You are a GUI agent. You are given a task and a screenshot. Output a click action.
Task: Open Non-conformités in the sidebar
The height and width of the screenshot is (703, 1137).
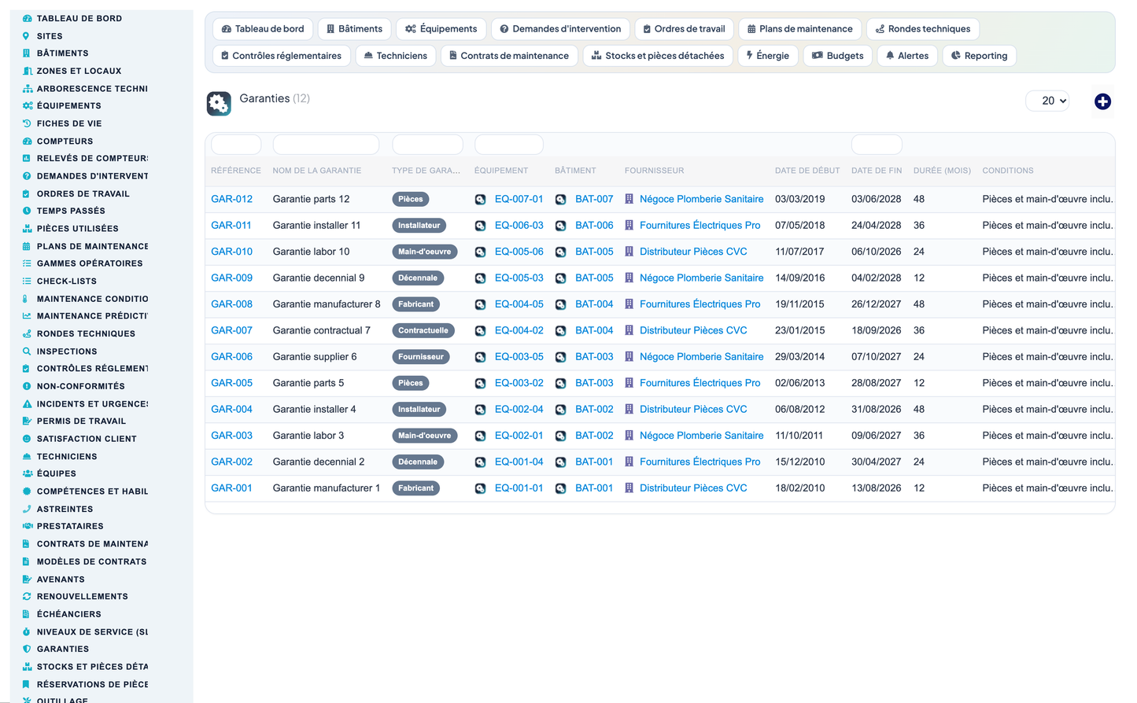tap(80, 386)
